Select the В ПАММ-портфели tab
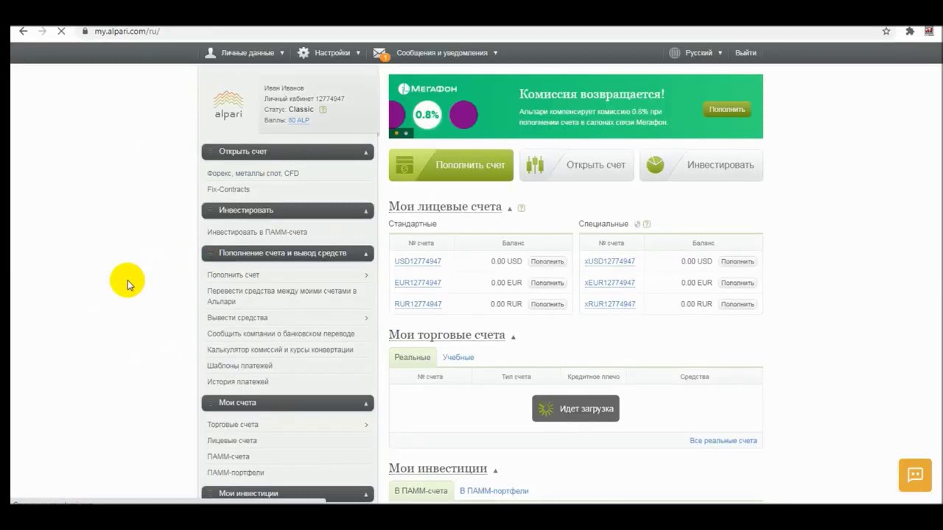Screen dimensions: 943x530 click(x=494, y=491)
